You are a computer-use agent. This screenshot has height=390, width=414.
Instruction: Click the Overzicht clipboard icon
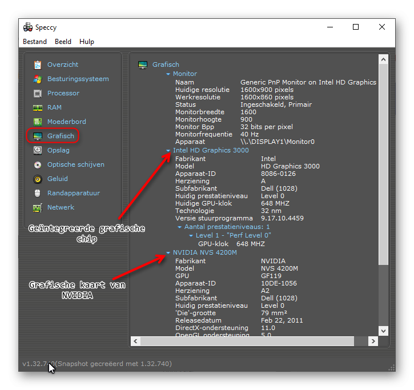[38, 65]
